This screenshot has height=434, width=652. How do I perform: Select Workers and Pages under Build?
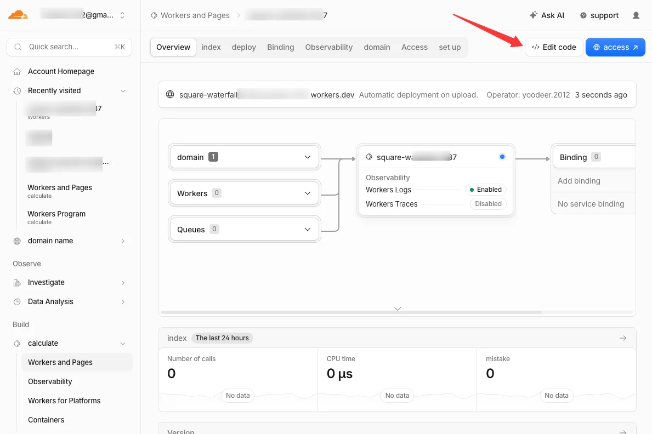point(77,363)
